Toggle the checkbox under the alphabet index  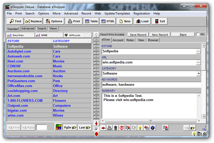pyautogui.click(x=96, y=129)
